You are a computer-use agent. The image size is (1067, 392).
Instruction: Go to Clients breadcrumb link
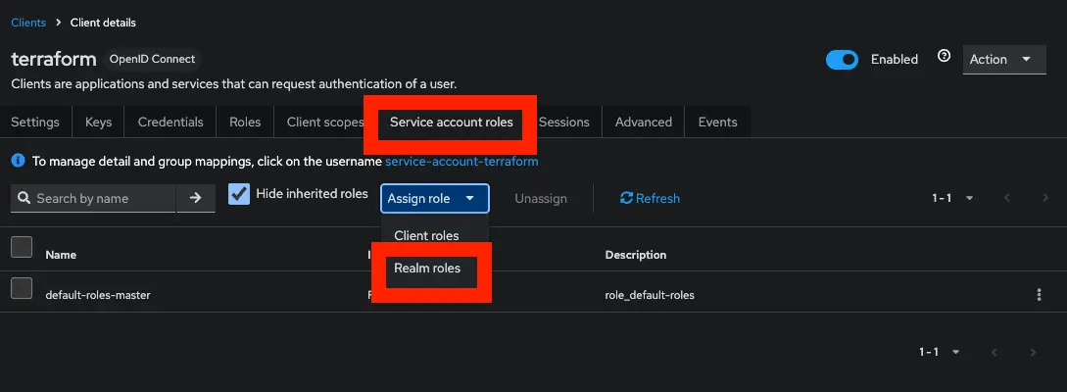pos(28,23)
